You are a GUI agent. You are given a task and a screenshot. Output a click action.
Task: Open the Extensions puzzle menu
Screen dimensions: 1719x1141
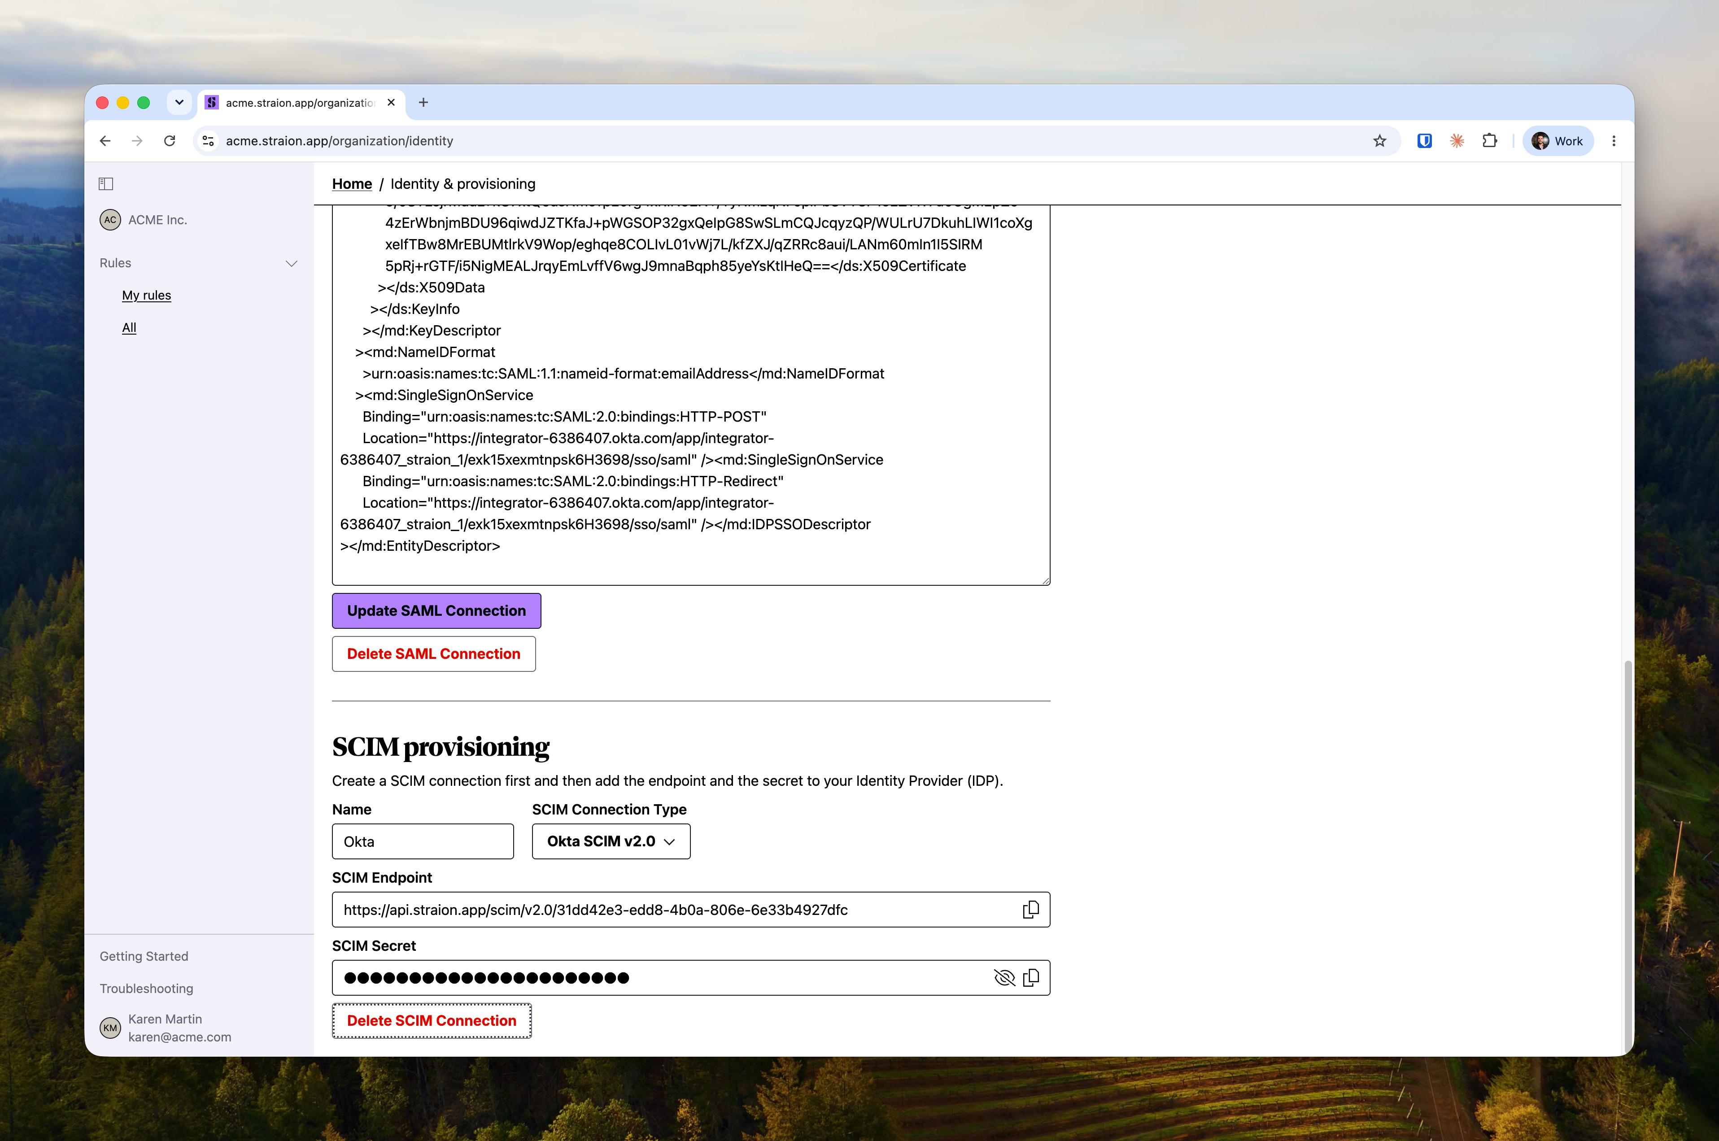pyautogui.click(x=1489, y=141)
